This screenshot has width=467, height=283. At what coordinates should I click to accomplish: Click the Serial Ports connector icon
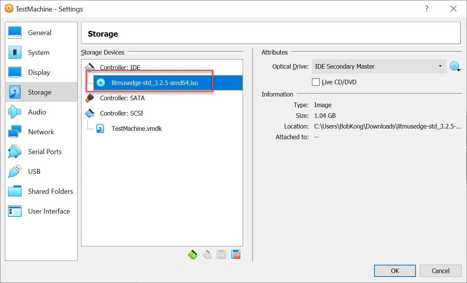(x=15, y=152)
